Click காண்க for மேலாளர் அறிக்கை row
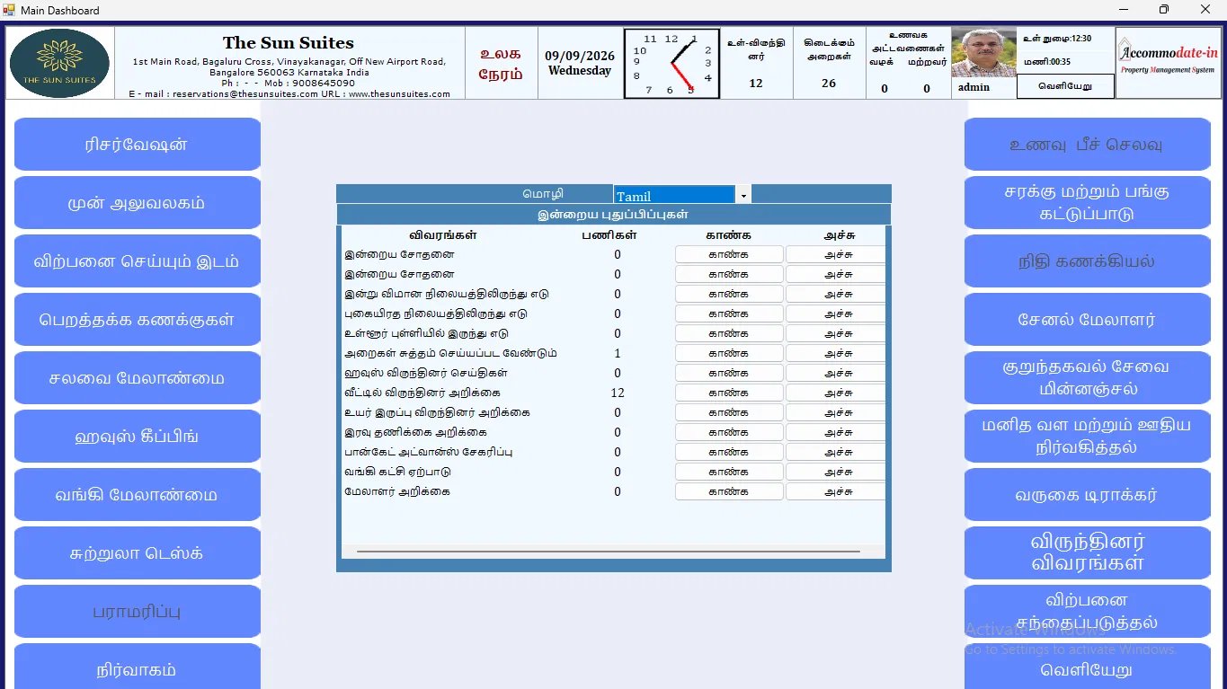1227x689 pixels. click(x=729, y=491)
